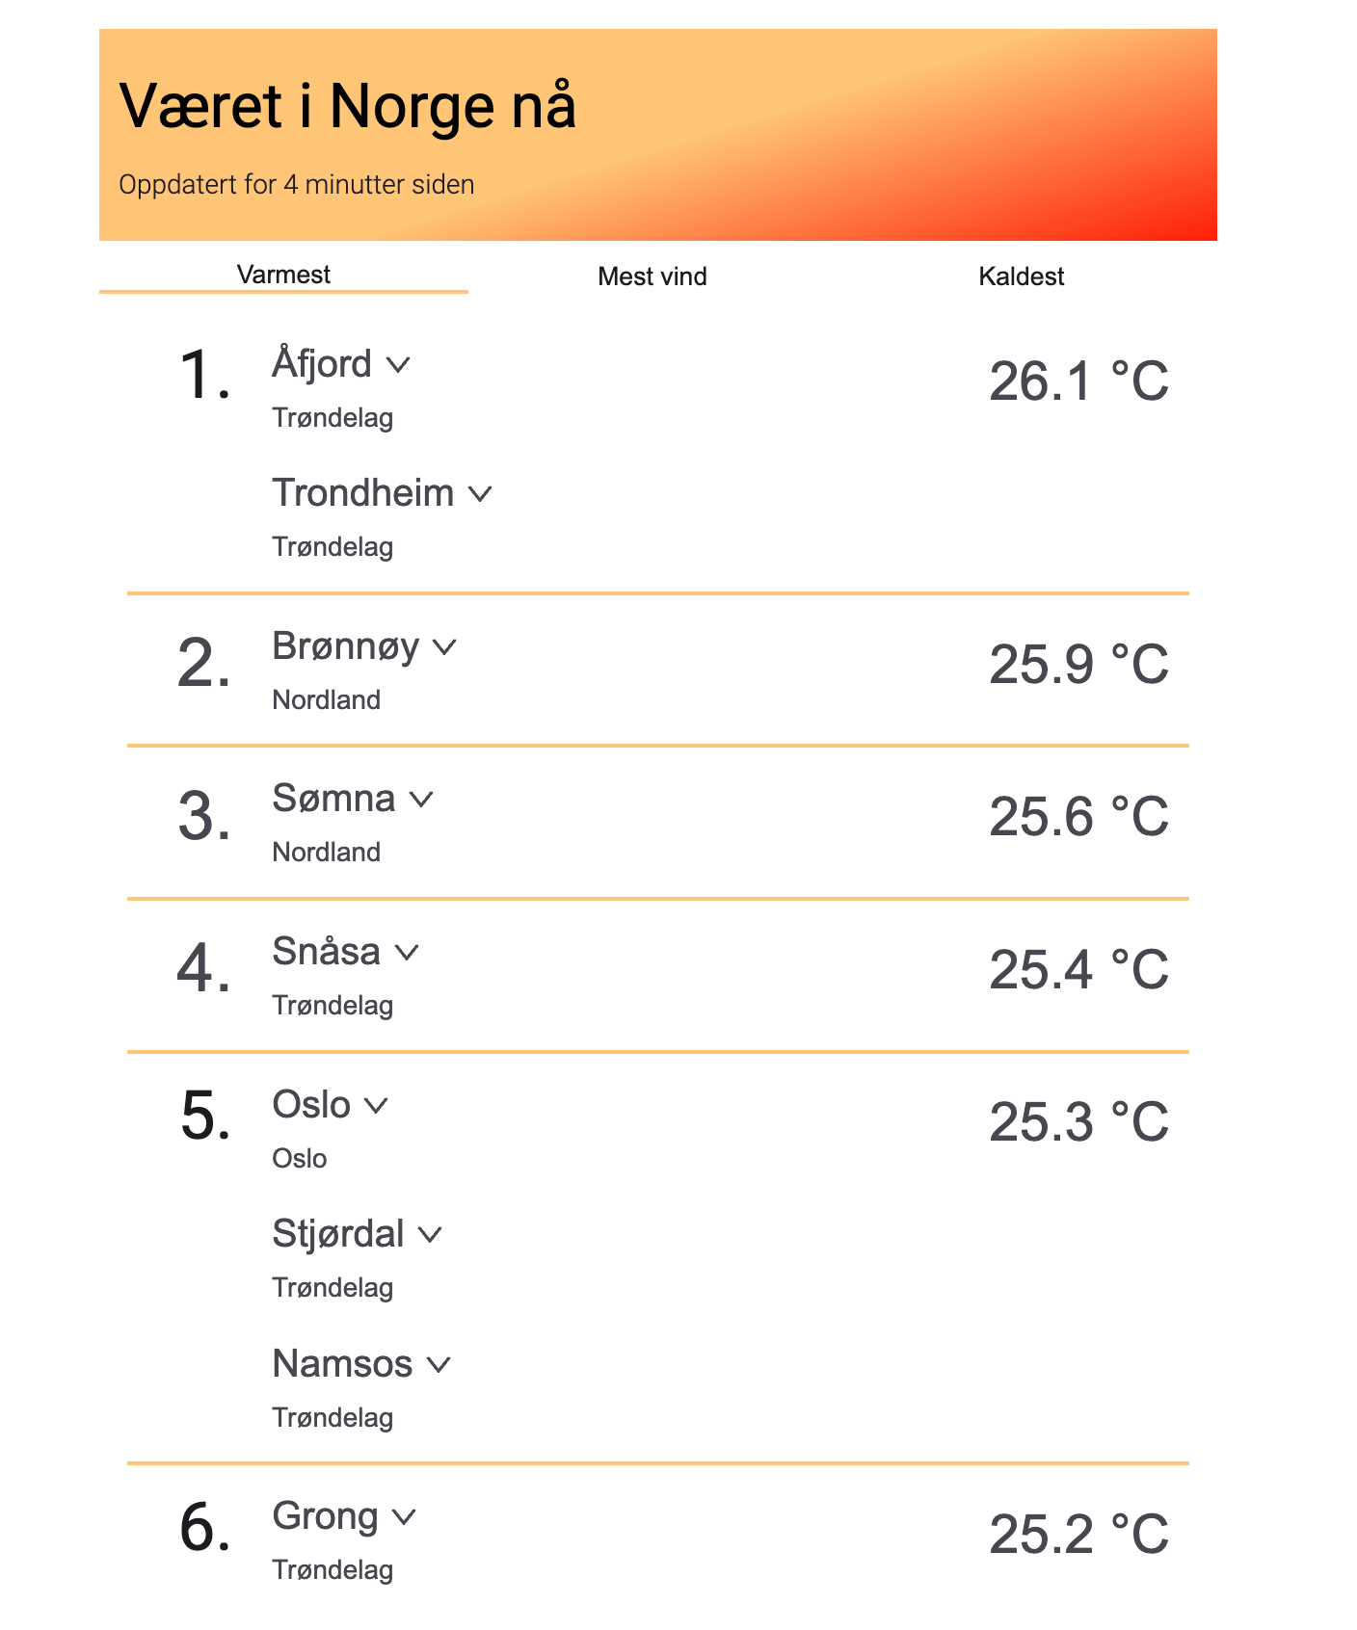Expand the Snåsa chevron arrow
Screen dimensions: 1357x1630
coord(407,953)
